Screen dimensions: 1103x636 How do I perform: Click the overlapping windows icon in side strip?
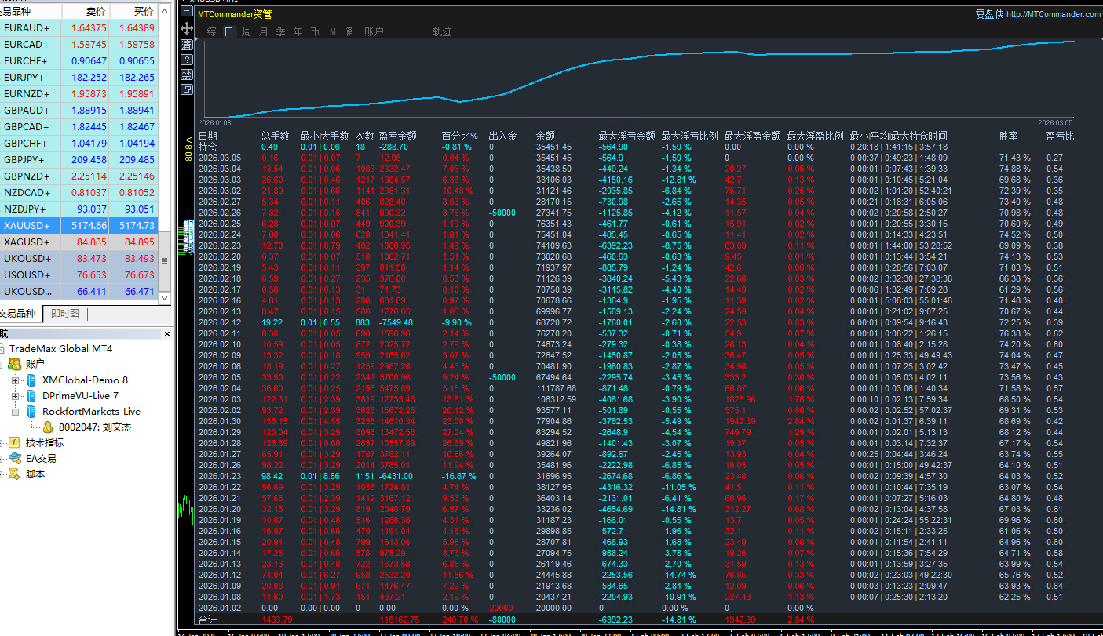click(187, 89)
